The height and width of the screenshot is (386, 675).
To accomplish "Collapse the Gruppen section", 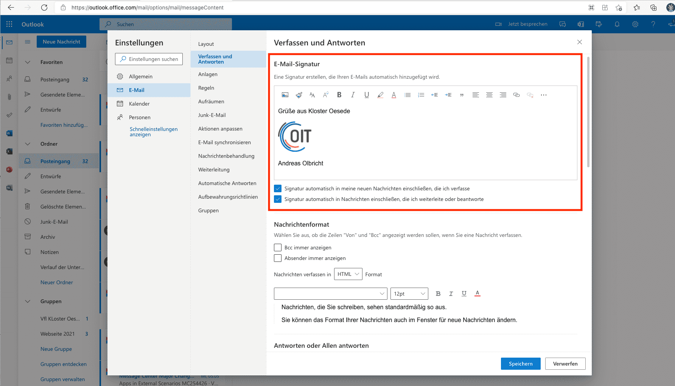I will [28, 301].
